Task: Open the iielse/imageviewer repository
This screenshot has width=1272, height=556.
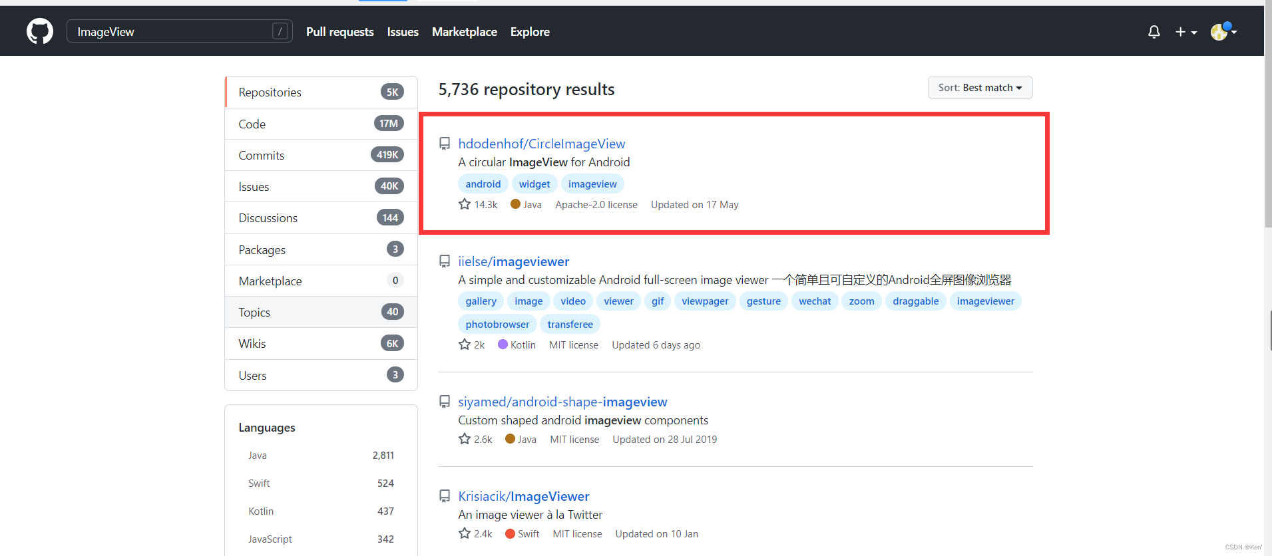Action: coord(513,261)
